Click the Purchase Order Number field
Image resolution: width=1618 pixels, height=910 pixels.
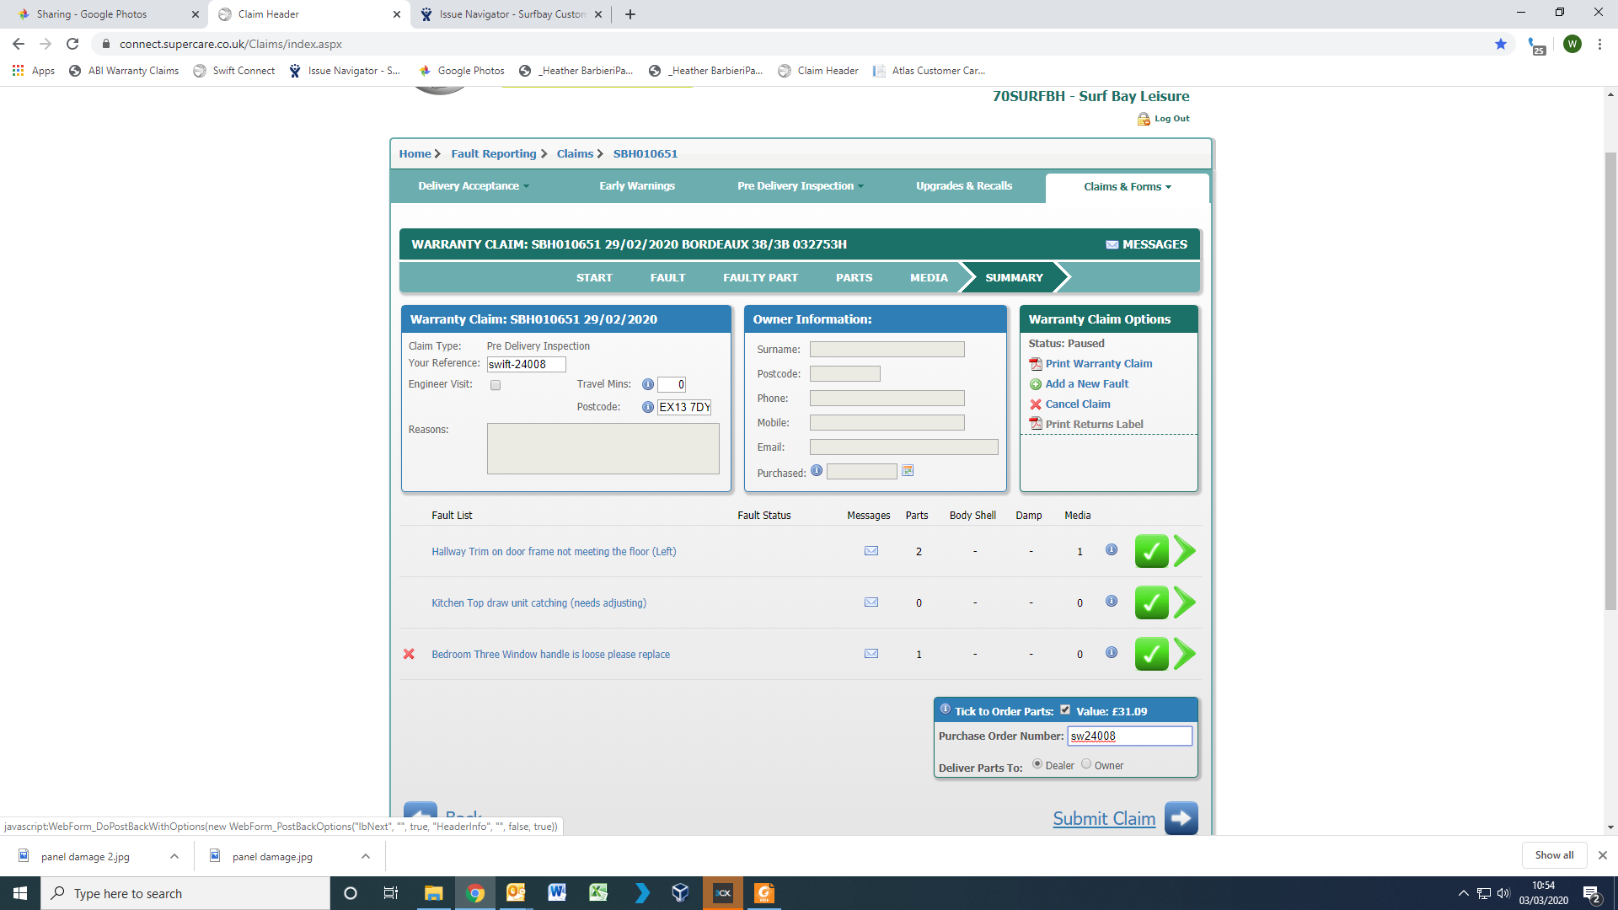point(1129,736)
